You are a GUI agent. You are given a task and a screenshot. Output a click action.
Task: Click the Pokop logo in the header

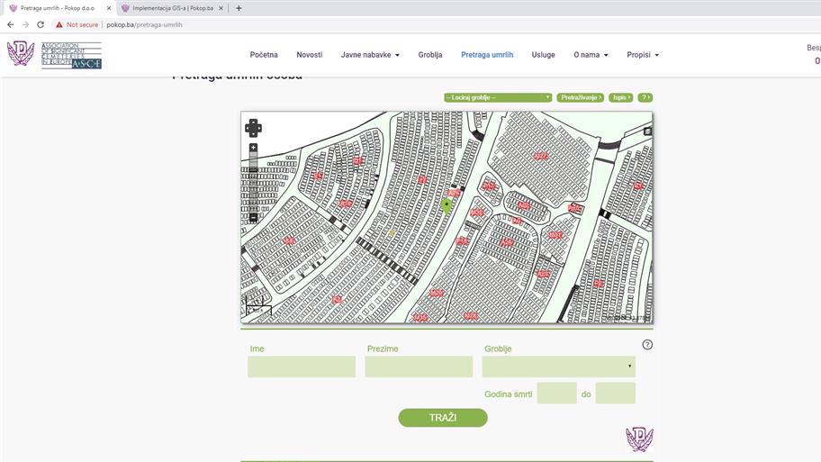pyautogui.click(x=21, y=53)
